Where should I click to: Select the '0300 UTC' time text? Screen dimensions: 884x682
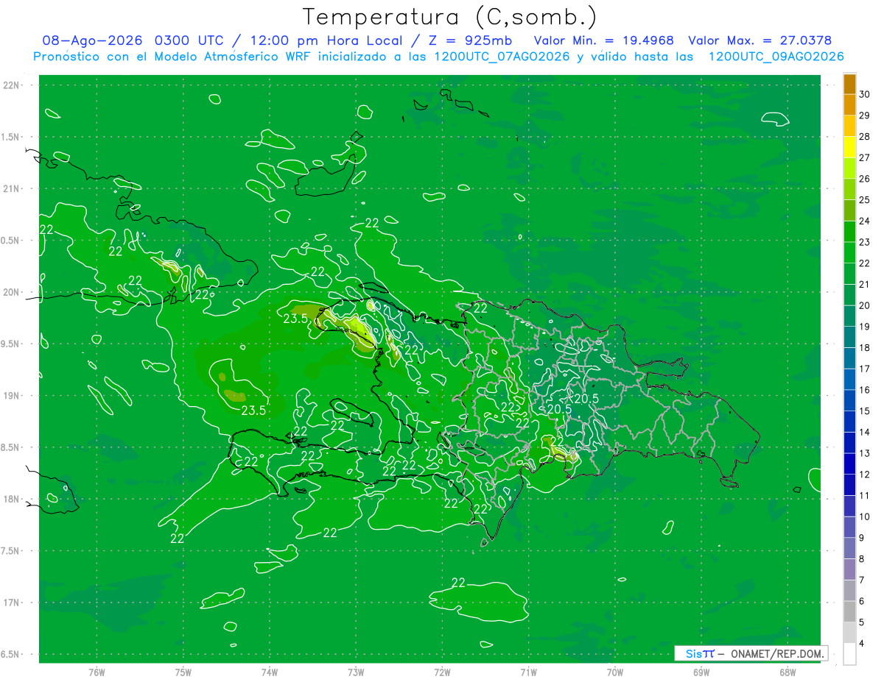[190, 40]
